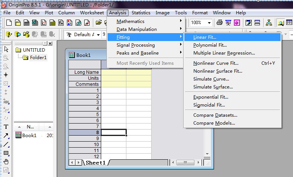
Task: Select the Screen Reader crosshair tool
Action: tap(6, 75)
